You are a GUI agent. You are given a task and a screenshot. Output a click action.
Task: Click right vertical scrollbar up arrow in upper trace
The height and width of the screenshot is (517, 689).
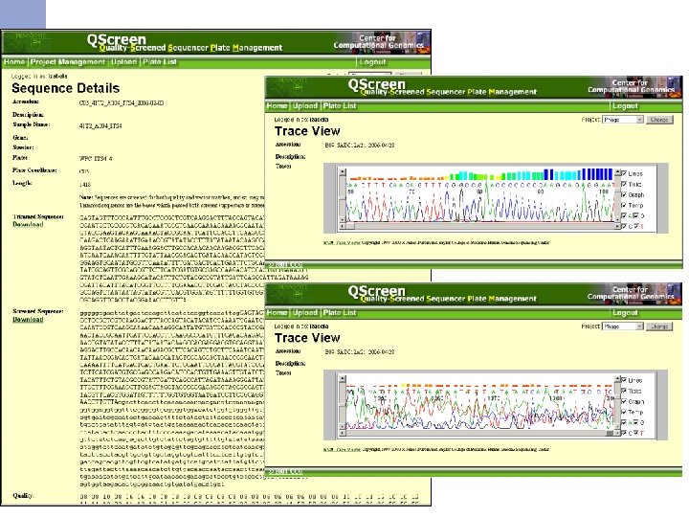(x=617, y=172)
